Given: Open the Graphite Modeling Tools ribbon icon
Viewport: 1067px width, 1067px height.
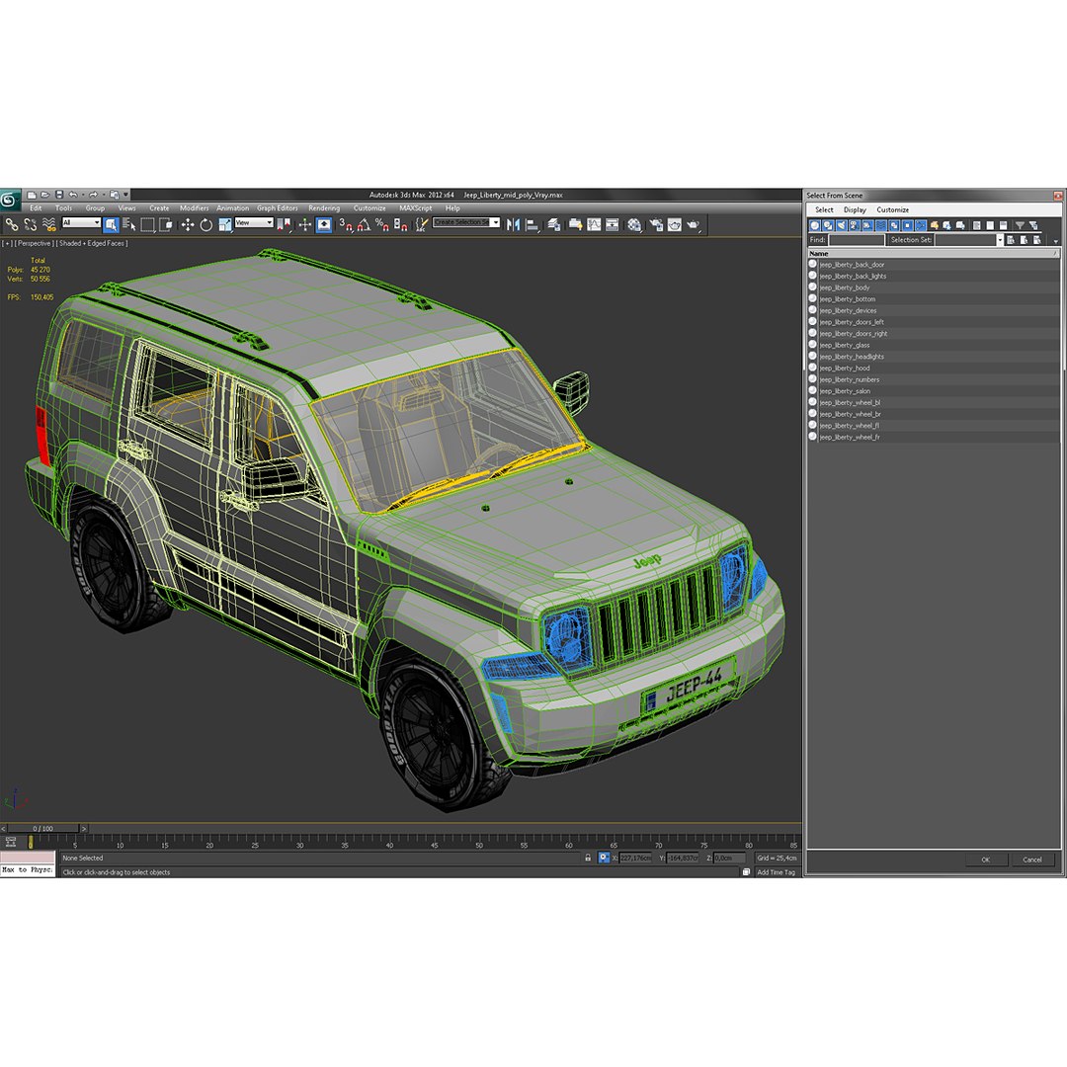Looking at the screenshot, I should coord(576,224).
